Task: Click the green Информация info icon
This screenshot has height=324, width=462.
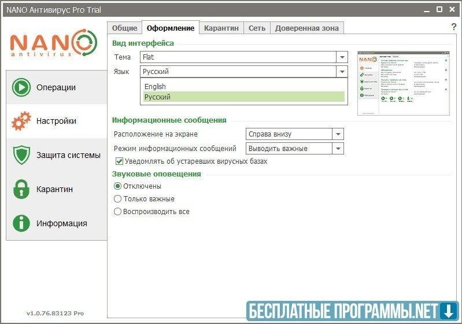Action: (21, 223)
